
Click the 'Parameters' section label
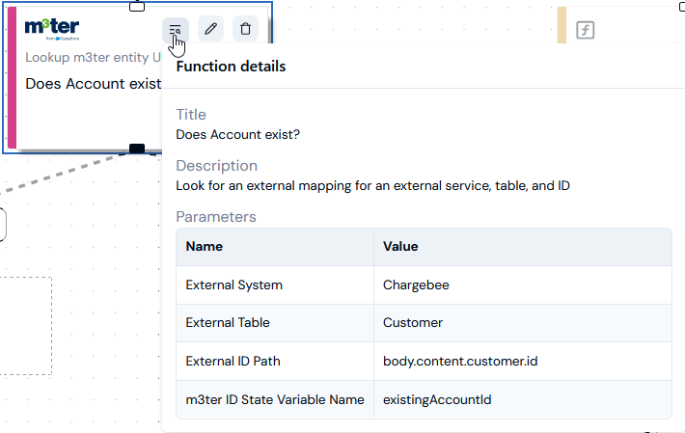(x=216, y=217)
